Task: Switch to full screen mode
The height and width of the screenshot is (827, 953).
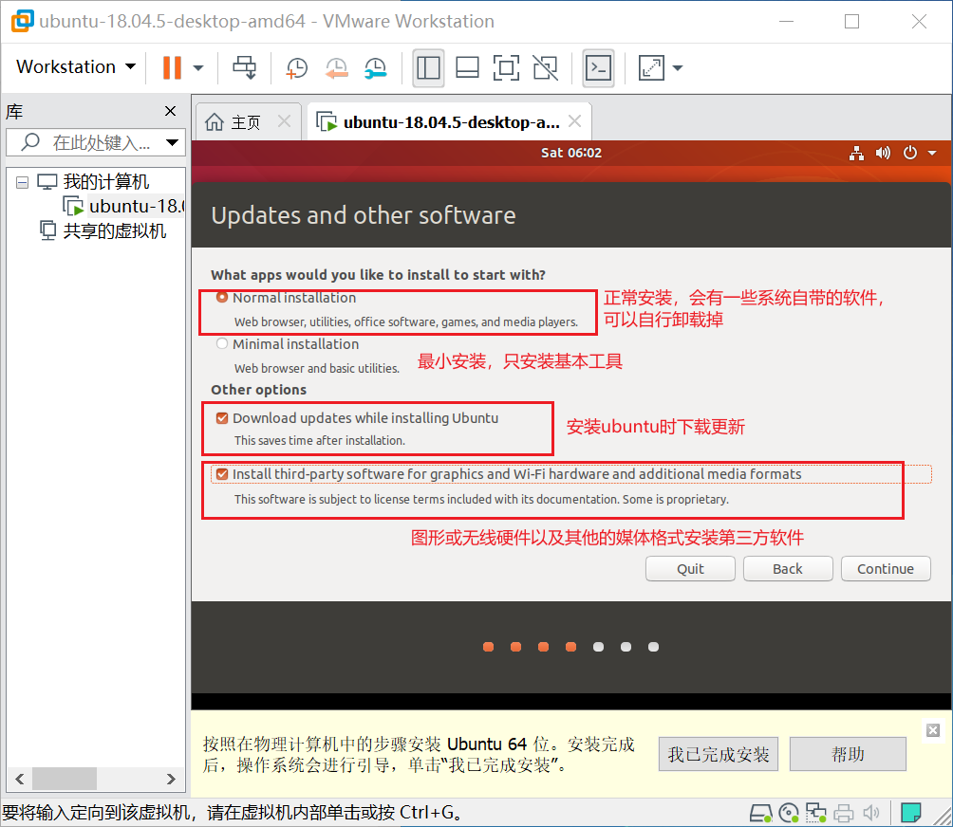Action: pyautogui.click(x=506, y=67)
